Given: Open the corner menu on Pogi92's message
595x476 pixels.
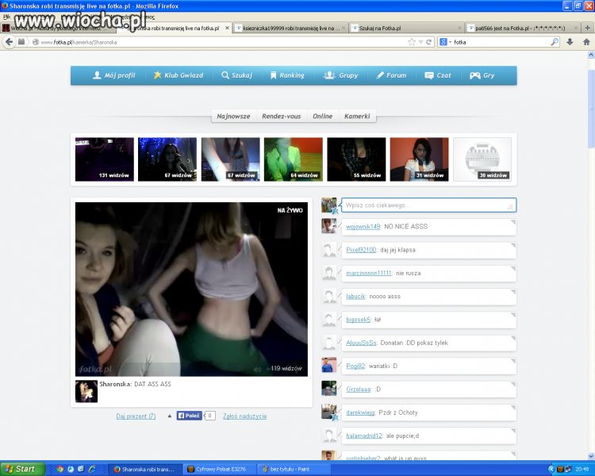Looking at the screenshot, I should pos(513,362).
